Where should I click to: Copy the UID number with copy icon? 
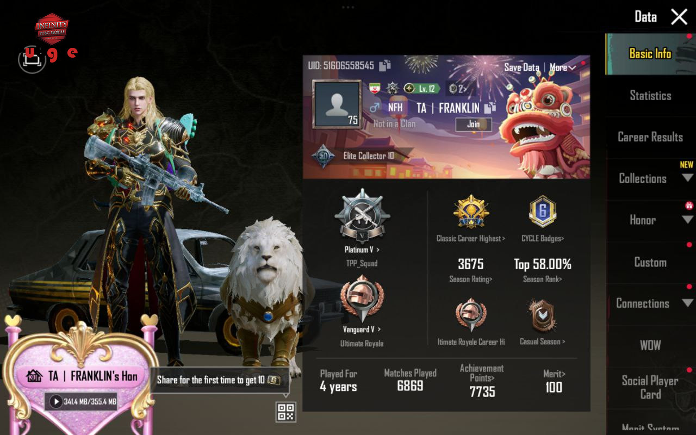point(385,66)
